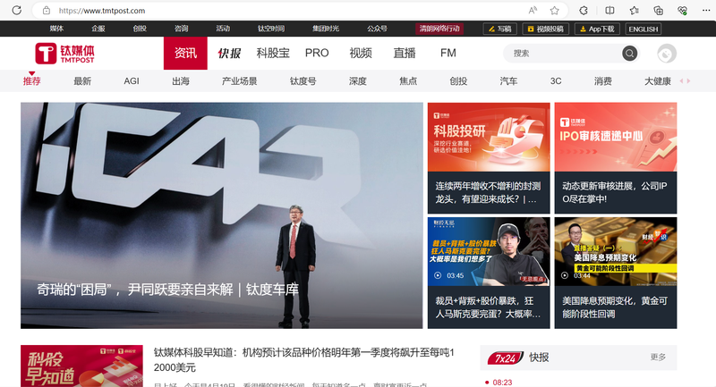Select the 大健康 category
The image size is (716, 387).
click(x=658, y=81)
